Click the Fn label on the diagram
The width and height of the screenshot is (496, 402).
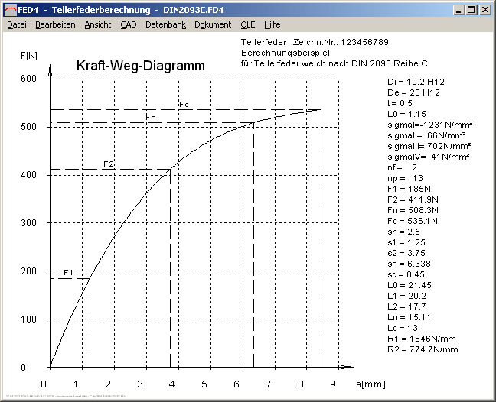point(151,117)
